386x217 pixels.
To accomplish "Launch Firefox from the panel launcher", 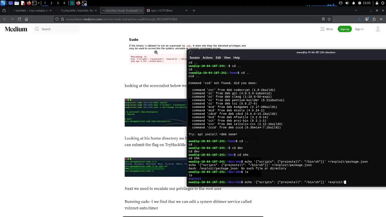I will [29, 3].
